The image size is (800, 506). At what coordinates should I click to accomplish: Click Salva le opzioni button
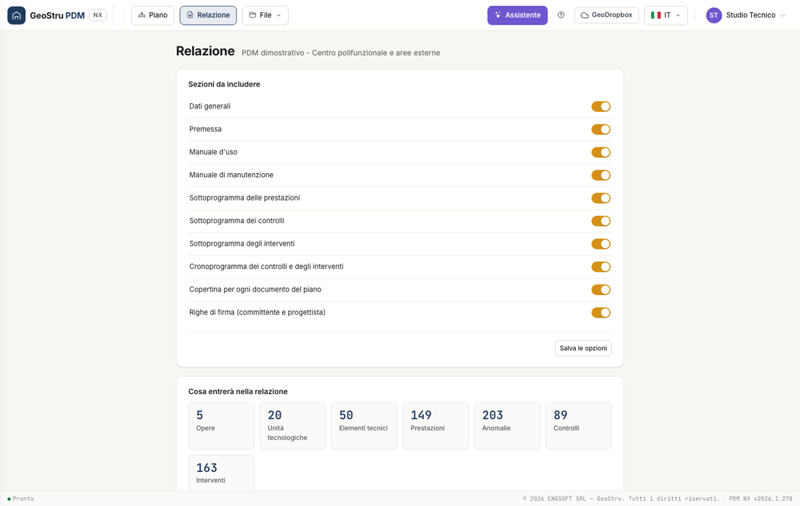pos(583,348)
